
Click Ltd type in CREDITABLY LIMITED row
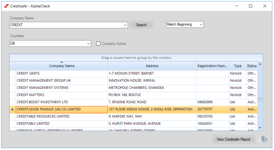click(232, 124)
